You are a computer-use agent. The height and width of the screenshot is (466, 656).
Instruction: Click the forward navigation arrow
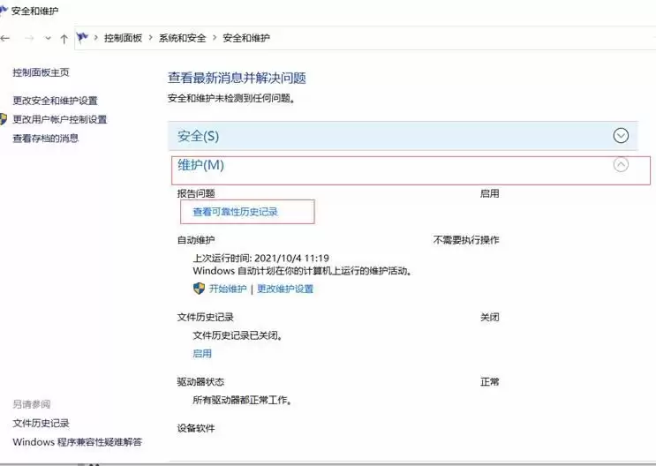coord(27,38)
